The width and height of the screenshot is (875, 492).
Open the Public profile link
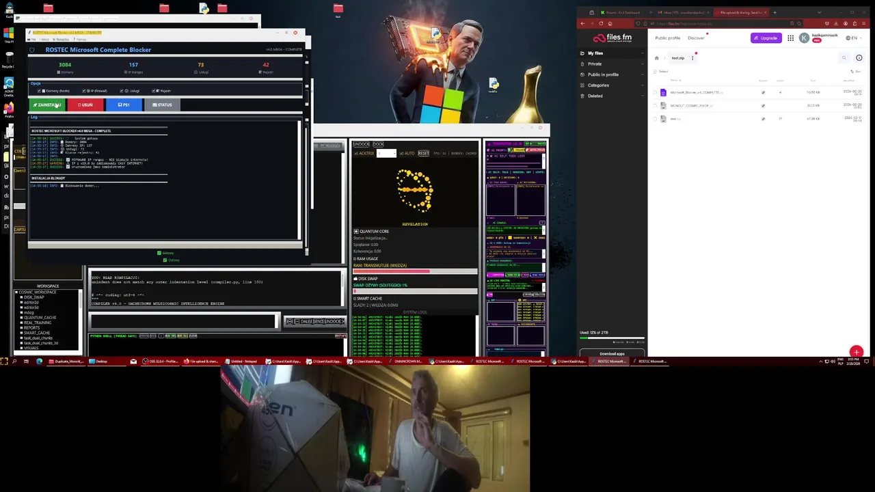pos(667,38)
